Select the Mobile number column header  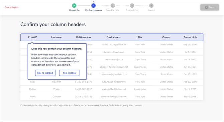coord(84,37)
